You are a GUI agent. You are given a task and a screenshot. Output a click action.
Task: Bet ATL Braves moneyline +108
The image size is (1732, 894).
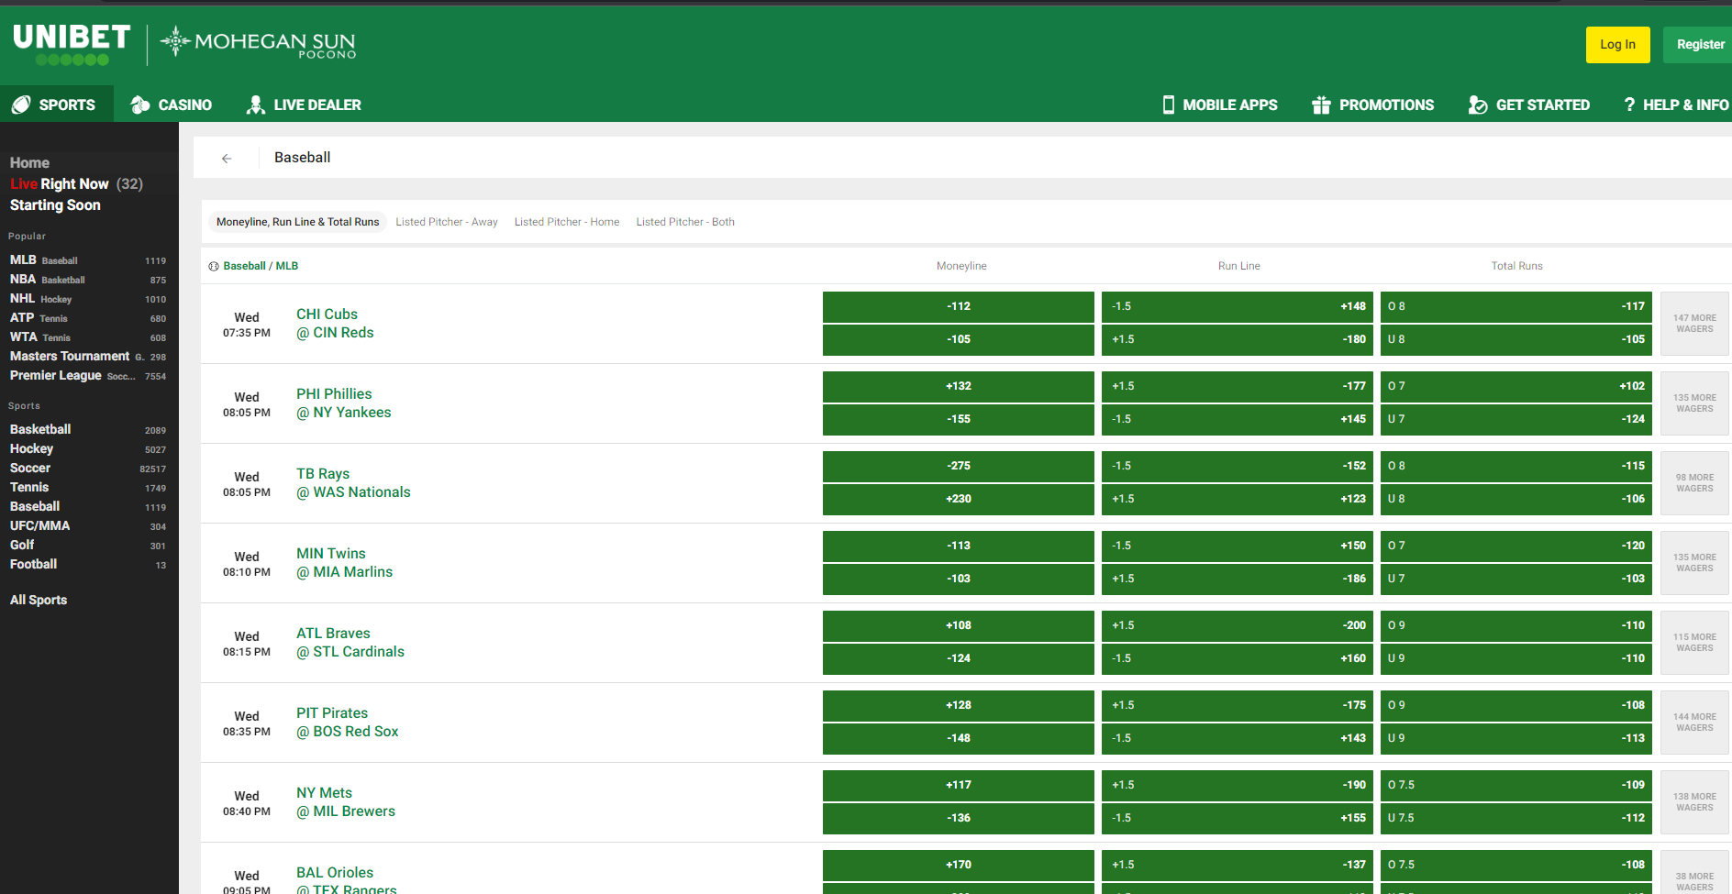(959, 625)
